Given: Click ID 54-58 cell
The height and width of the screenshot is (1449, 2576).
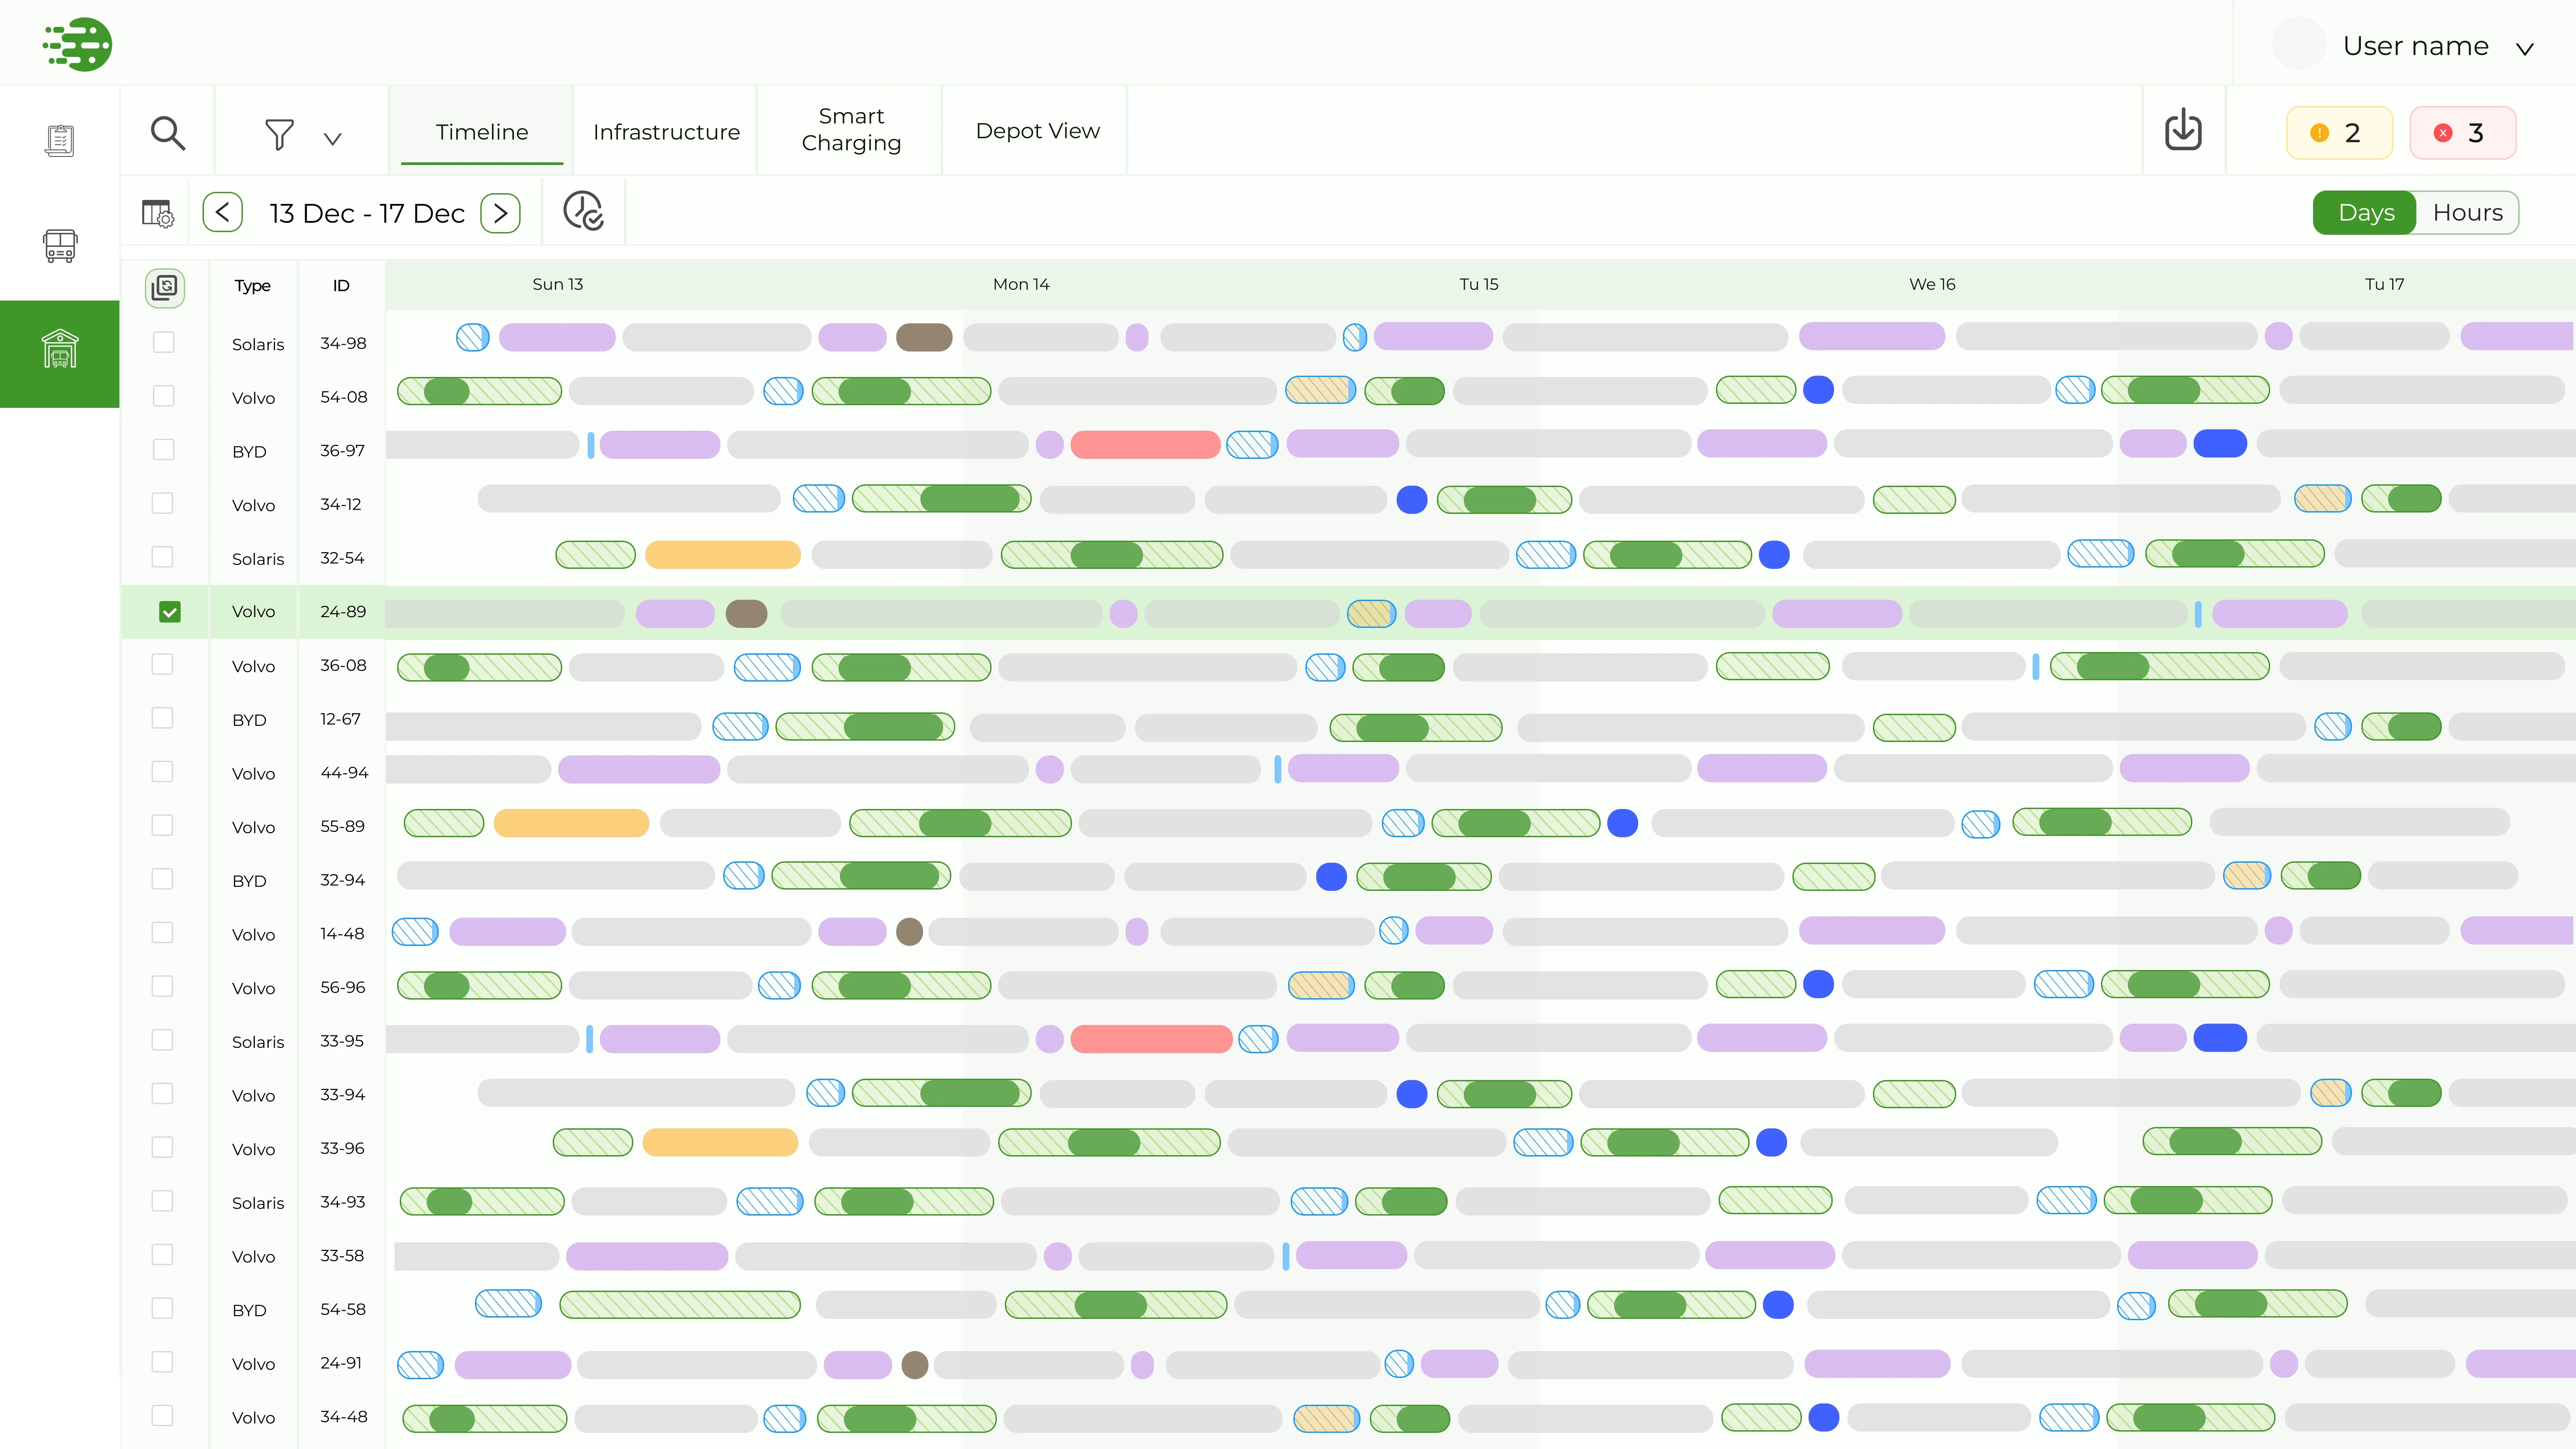Looking at the screenshot, I should pos(343,1309).
